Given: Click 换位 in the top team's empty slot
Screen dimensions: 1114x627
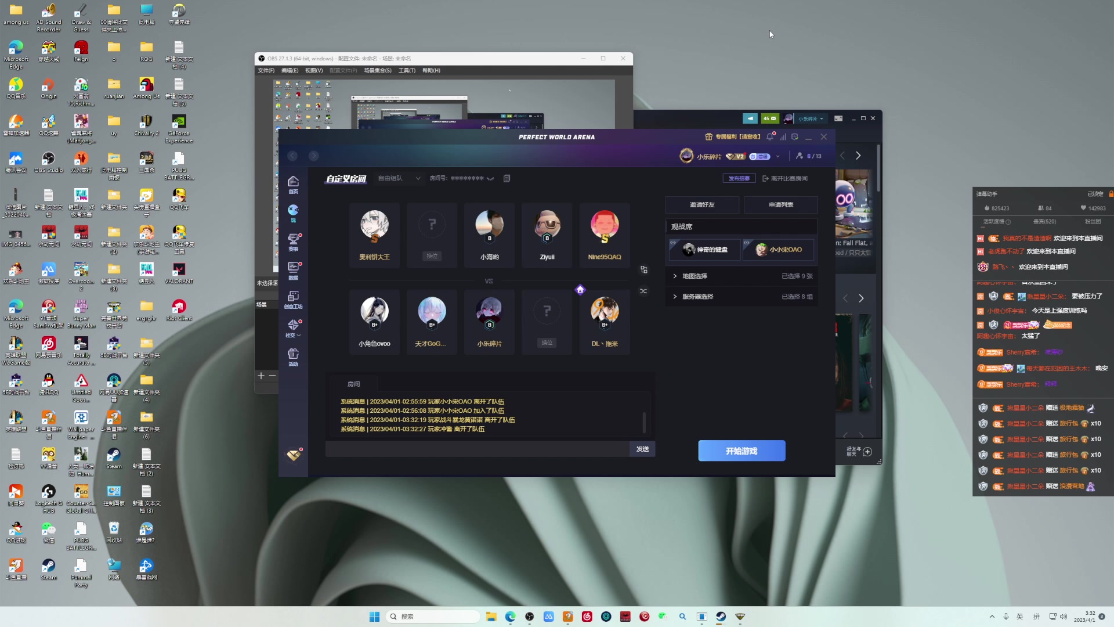Looking at the screenshot, I should [432, 256].
